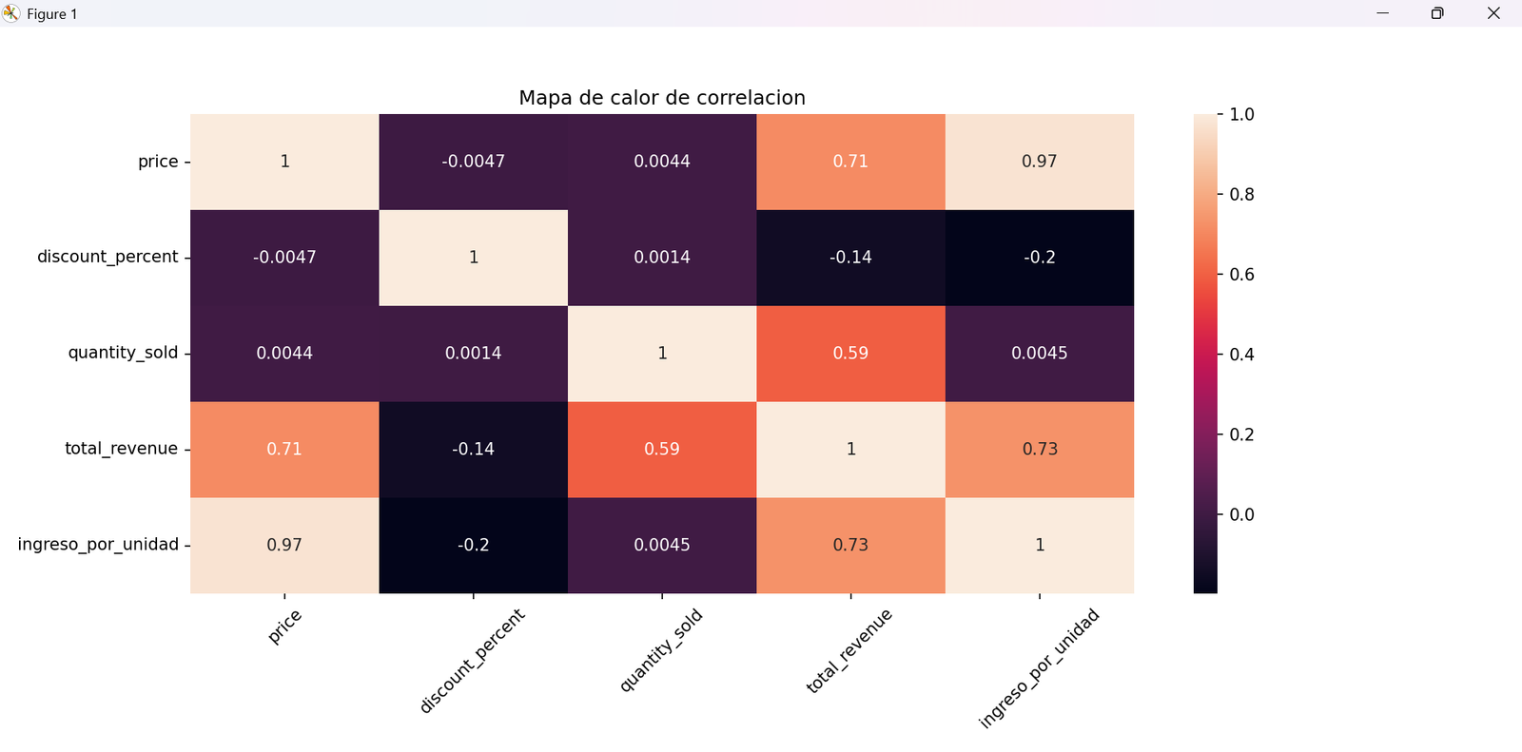Screen dimensions: 1522x752
Task: Click the 'Figure 1' title bar text
Action: [x=50, y=13]
